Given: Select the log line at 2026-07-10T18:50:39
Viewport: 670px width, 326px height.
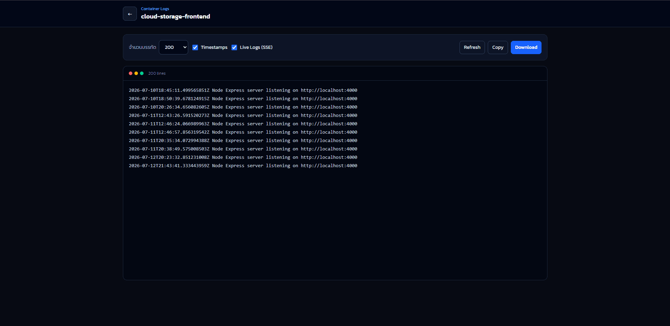Looking at the screenshot, I should [243, 99].
